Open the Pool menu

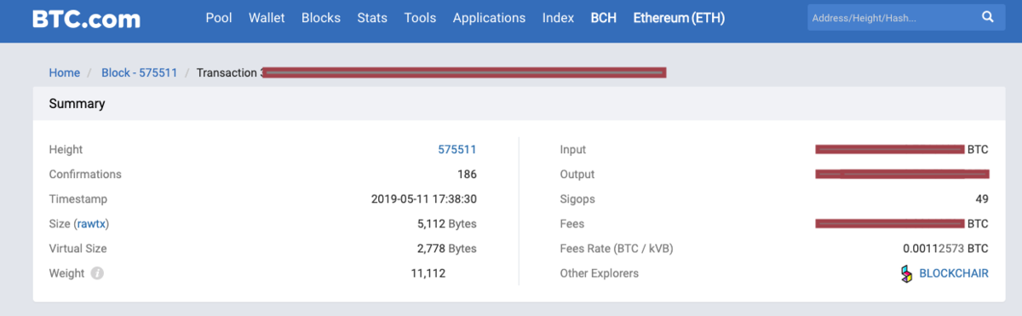click(x=219, y=18)
